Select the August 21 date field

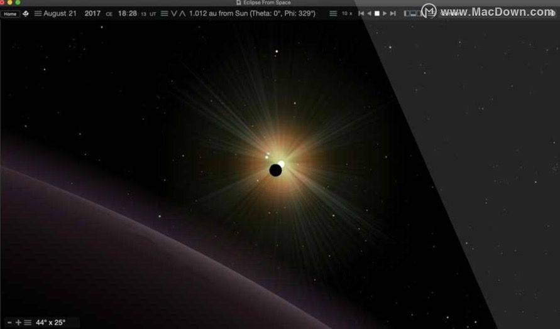pyautogui.click(x=60, y=14)
